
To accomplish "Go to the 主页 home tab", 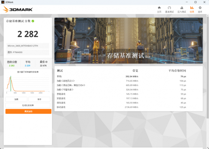I will 159,10.
